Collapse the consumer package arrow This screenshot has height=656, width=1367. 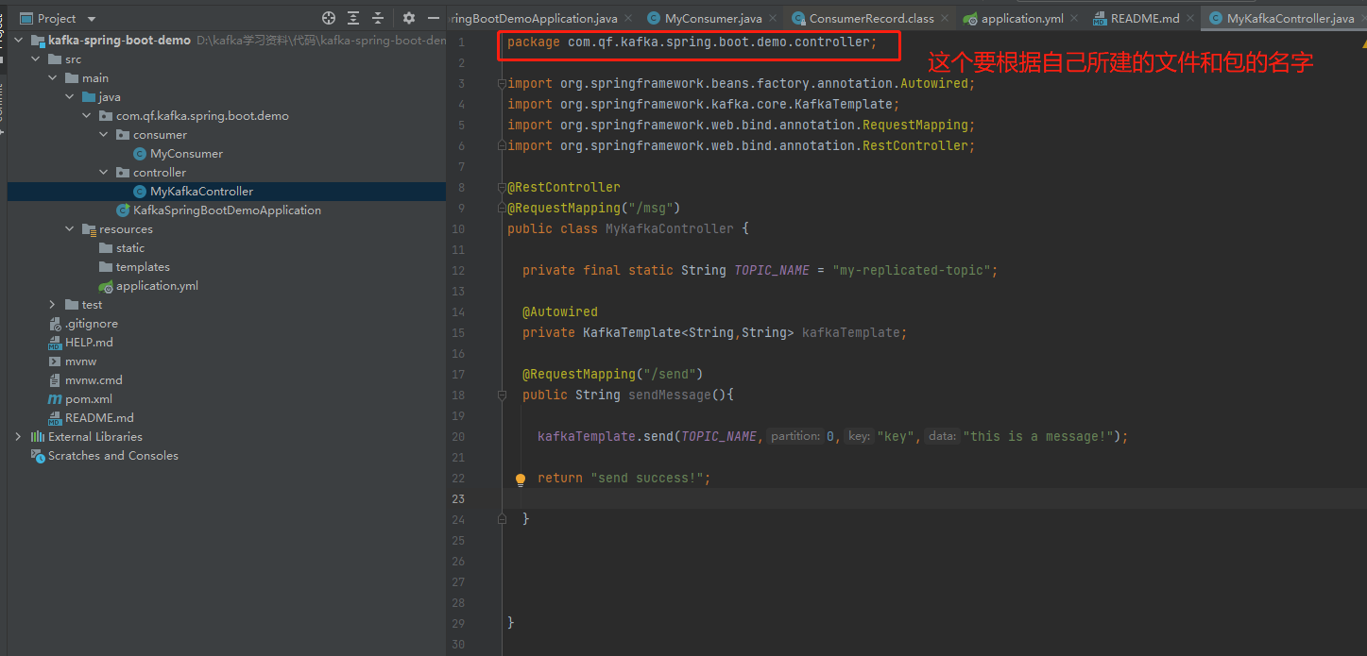click(x=104, y=135)
